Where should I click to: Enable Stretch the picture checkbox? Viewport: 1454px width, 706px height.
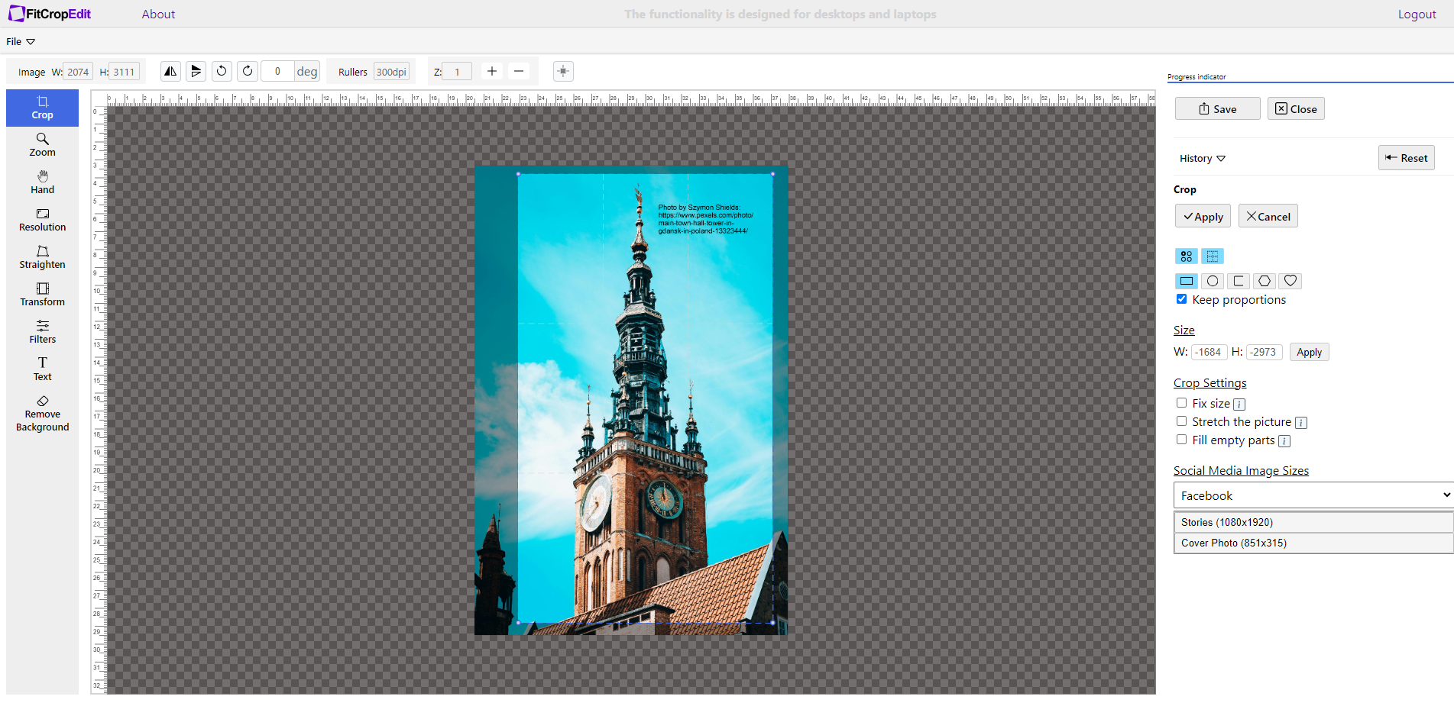pos(1182,421)
